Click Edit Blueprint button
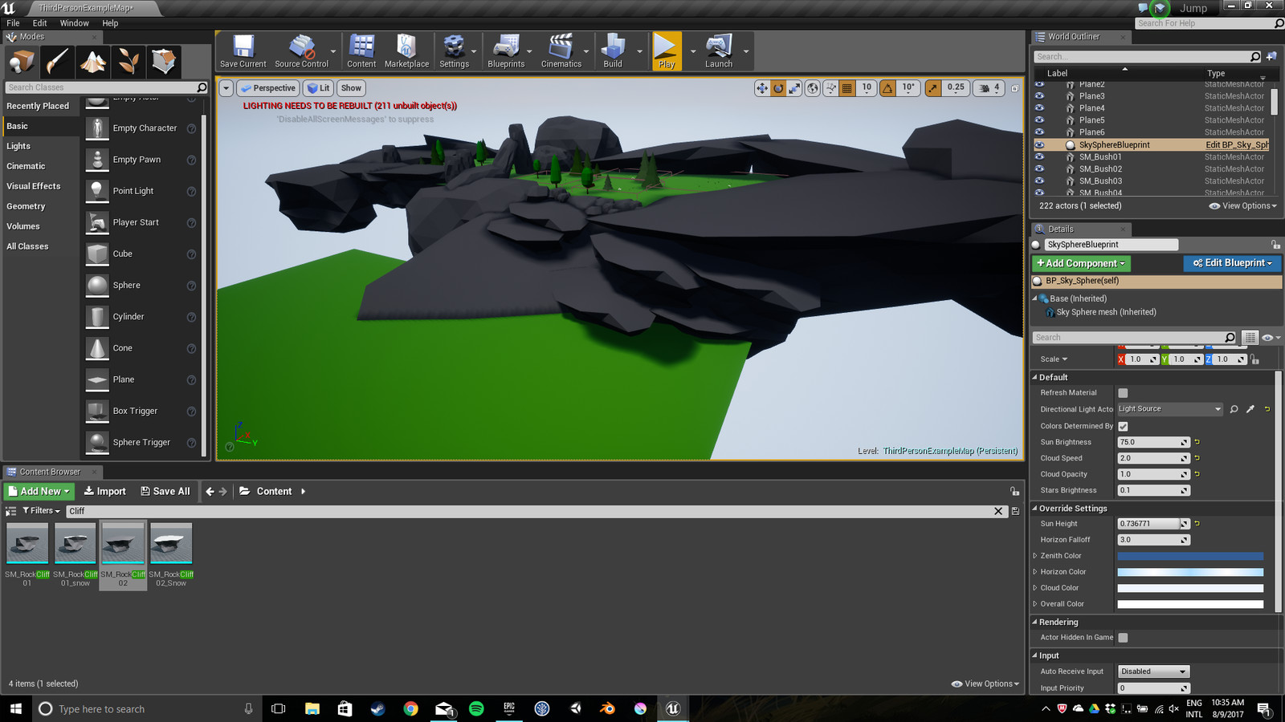Screen dimensions: 1285x722 point(1232,263)
